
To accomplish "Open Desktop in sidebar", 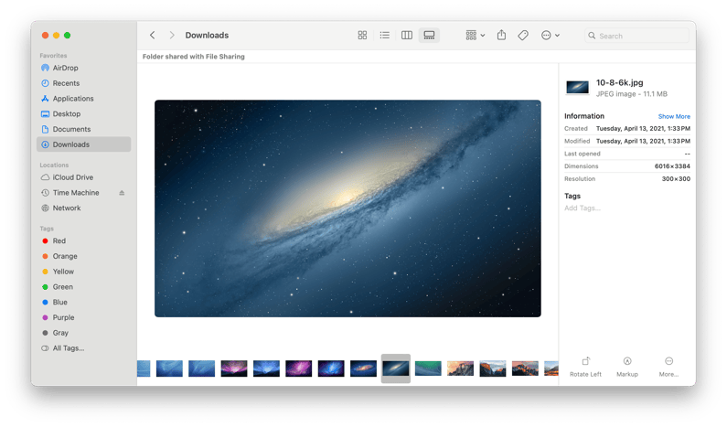I will tap(83, 113).
